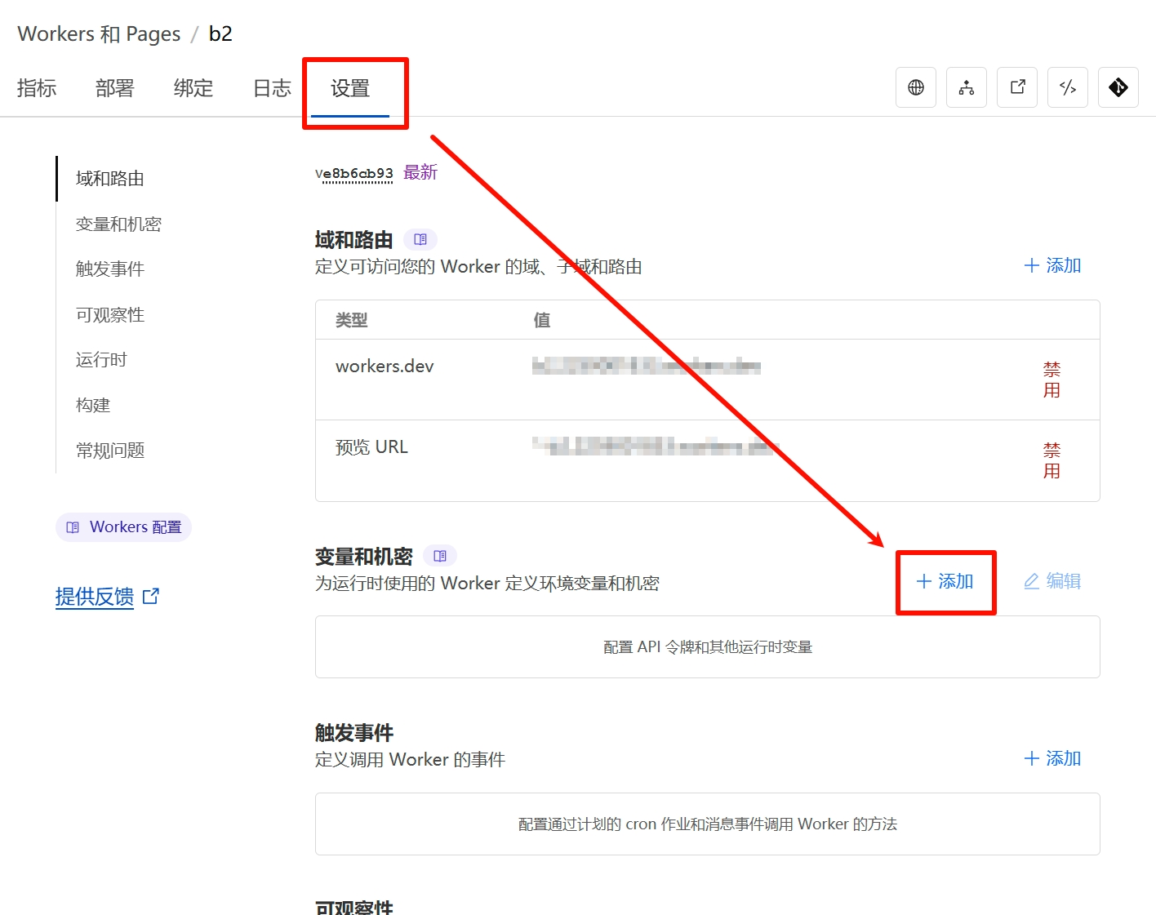Open the code editor icon button

[x=1068, y=87]
